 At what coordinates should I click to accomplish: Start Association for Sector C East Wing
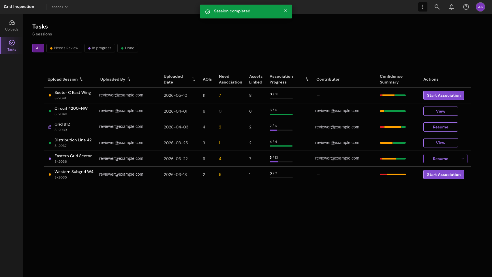coord(444,95)
